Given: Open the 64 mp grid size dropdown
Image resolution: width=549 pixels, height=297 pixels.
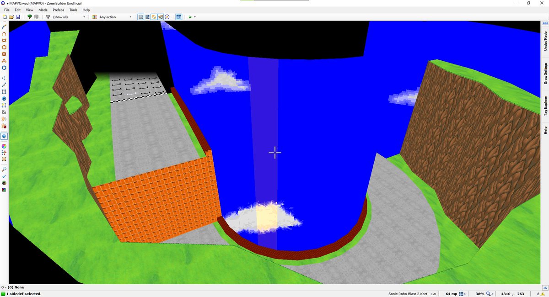Looking at the screenshot, I should pos(462,294).
